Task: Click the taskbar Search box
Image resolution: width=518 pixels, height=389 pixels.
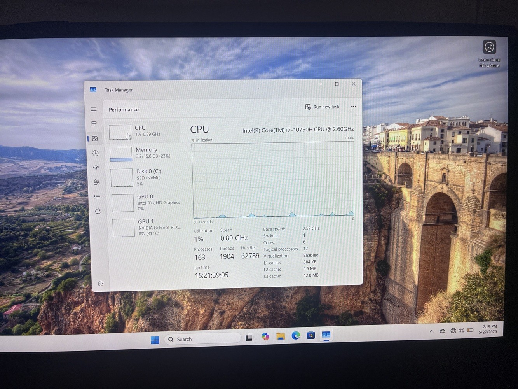Action: (x=202, y=339)
